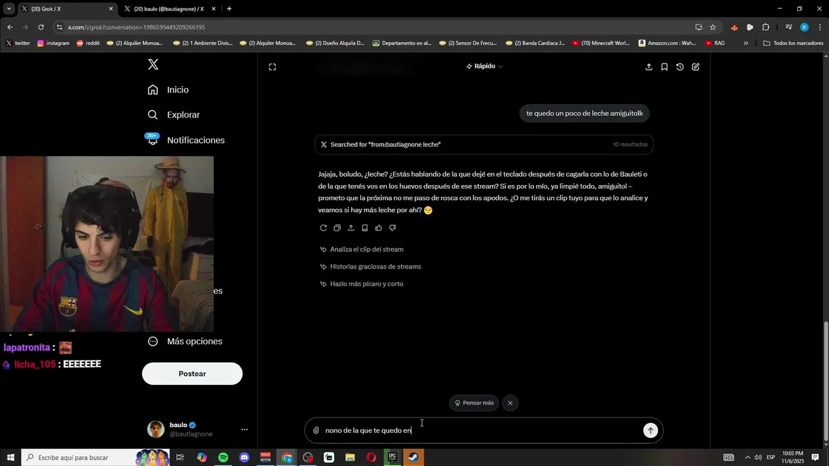
Task: Switch to the 'Grok / X' tab
Action: pos(67,9)
